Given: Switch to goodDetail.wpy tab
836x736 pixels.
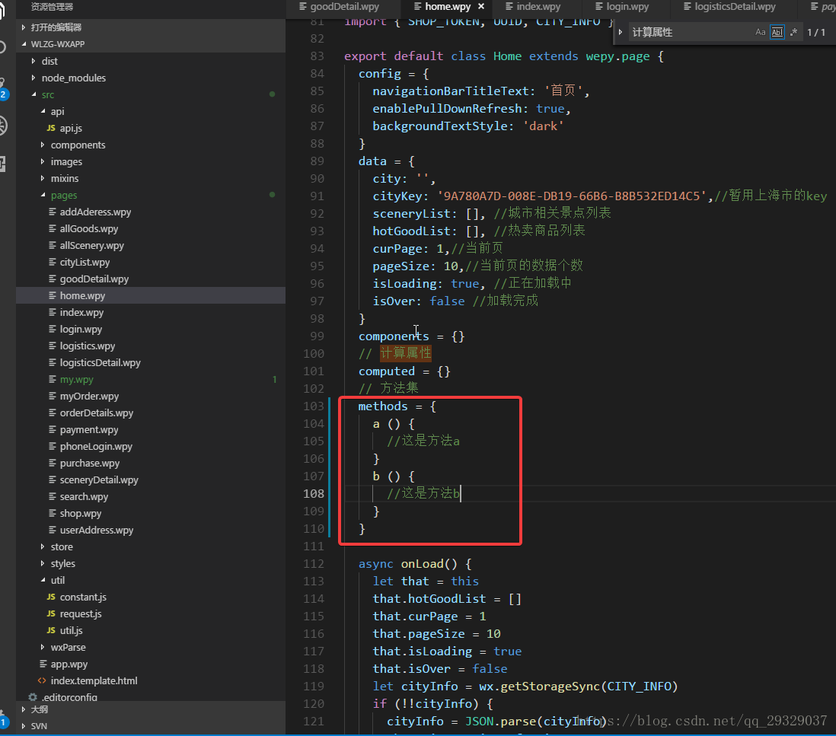Looking at the screenshot, I should tap(344, 6).
